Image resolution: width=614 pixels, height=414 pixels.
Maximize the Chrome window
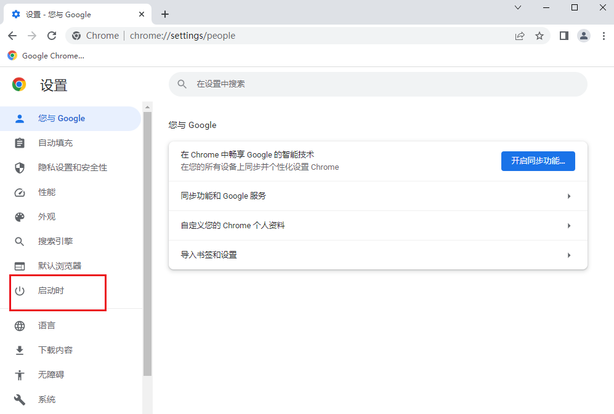pyautogui.click(x=575, y=7)
